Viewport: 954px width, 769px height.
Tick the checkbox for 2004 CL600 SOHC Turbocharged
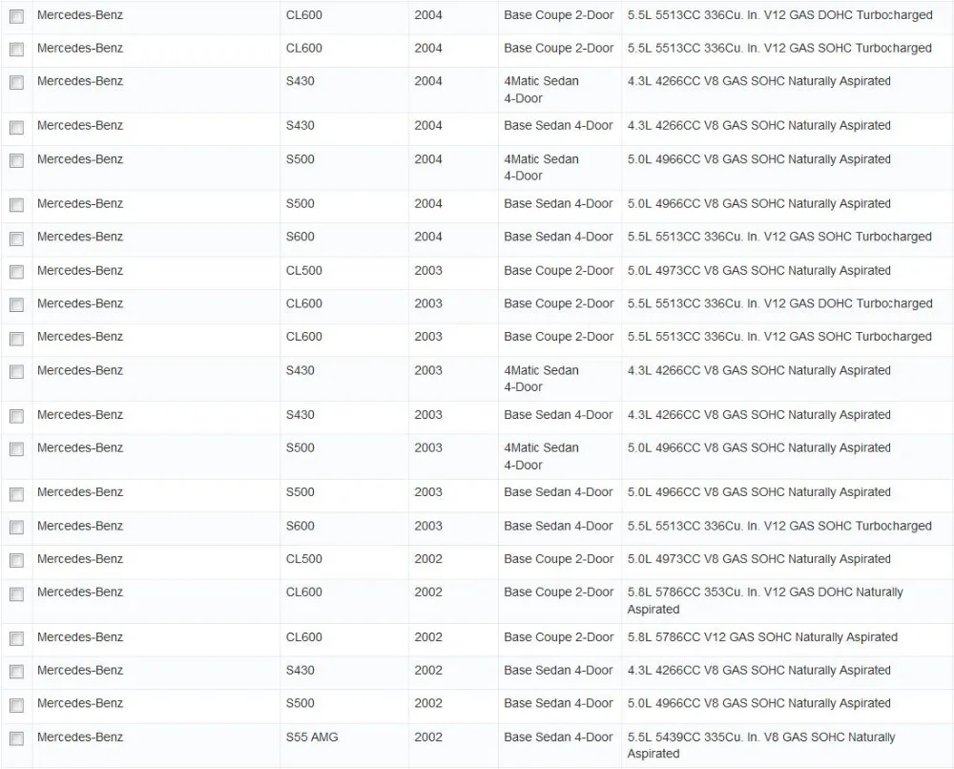[x=17, y=50]
